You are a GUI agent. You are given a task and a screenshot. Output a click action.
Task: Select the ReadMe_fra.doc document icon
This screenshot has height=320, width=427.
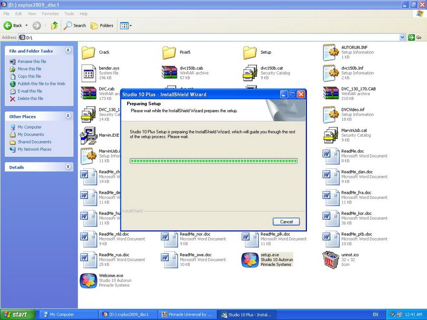pyautogui.click(x=331, y=197)
